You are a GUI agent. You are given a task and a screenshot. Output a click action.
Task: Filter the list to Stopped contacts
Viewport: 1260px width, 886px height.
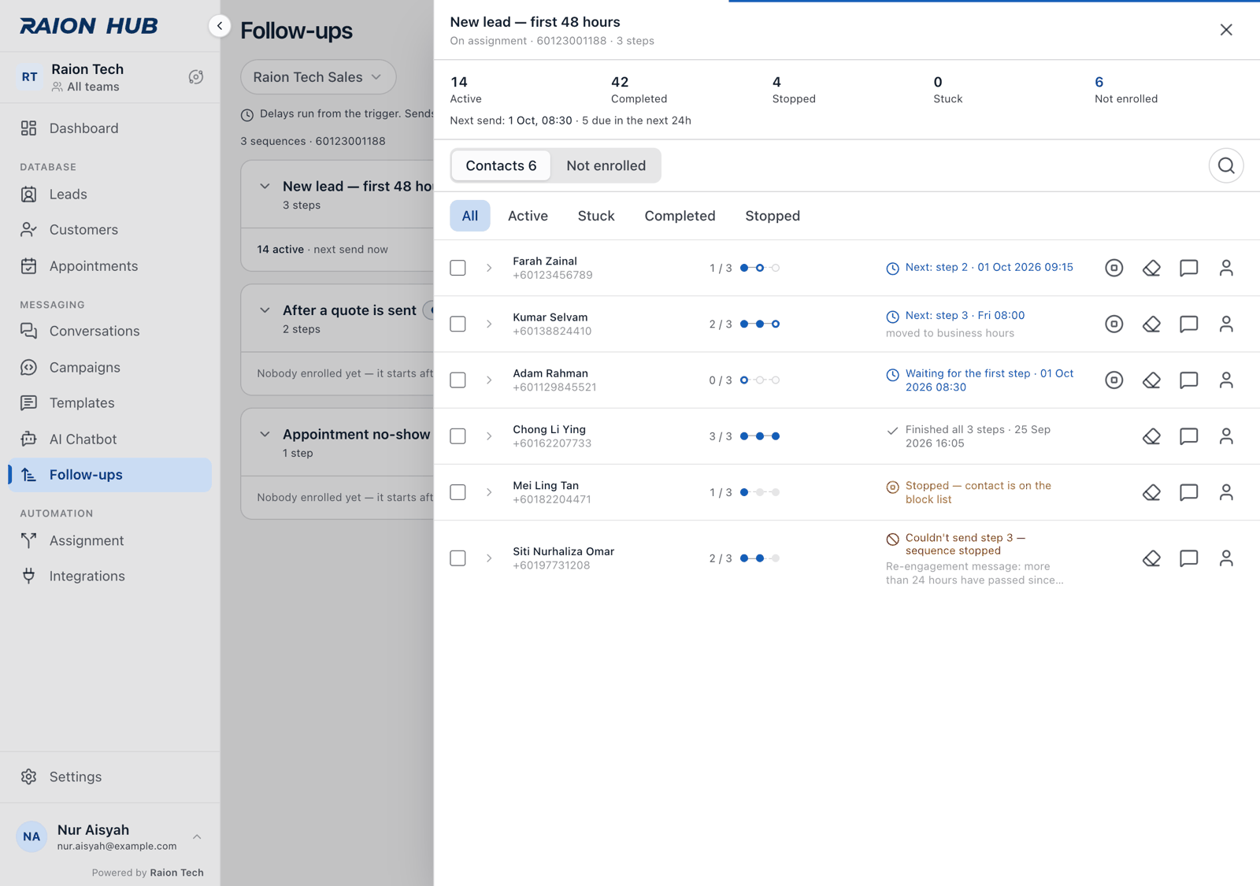tap(773, 216)
